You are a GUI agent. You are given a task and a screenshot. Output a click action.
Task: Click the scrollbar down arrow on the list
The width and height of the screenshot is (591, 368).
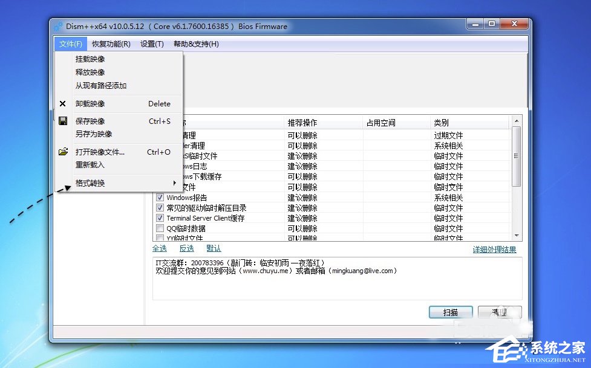point(517,235)
